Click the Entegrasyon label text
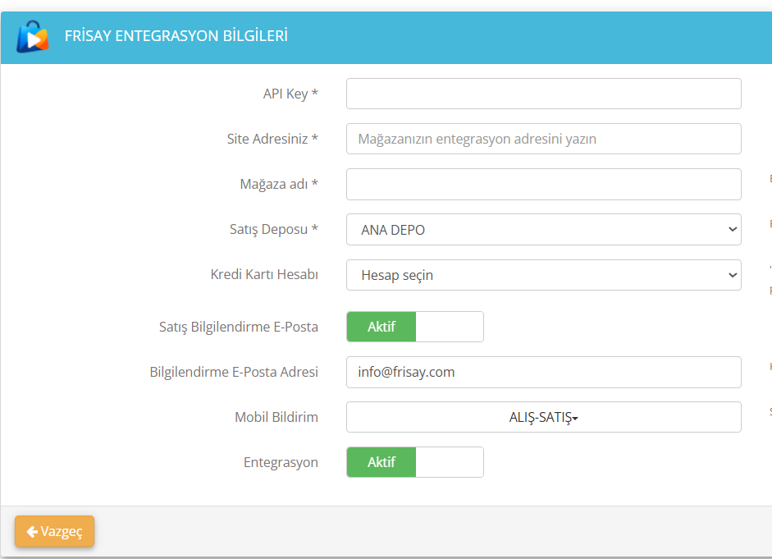This screenshot has height=559, width=772. click(x=281, y=462)
